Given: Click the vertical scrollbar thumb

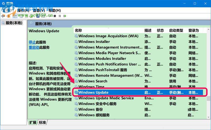Looking at the screenshot, I should pos(208,99).
